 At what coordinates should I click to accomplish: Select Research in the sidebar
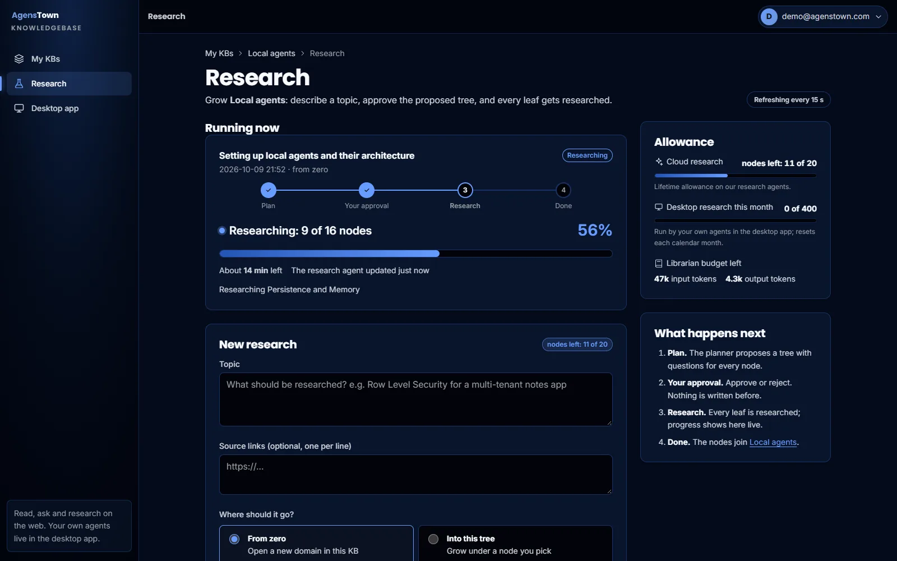[x=69, y=84]
